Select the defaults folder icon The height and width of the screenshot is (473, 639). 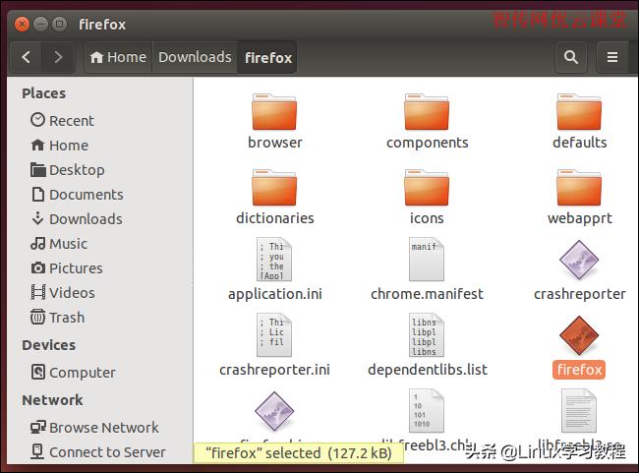tap(579, 112)
